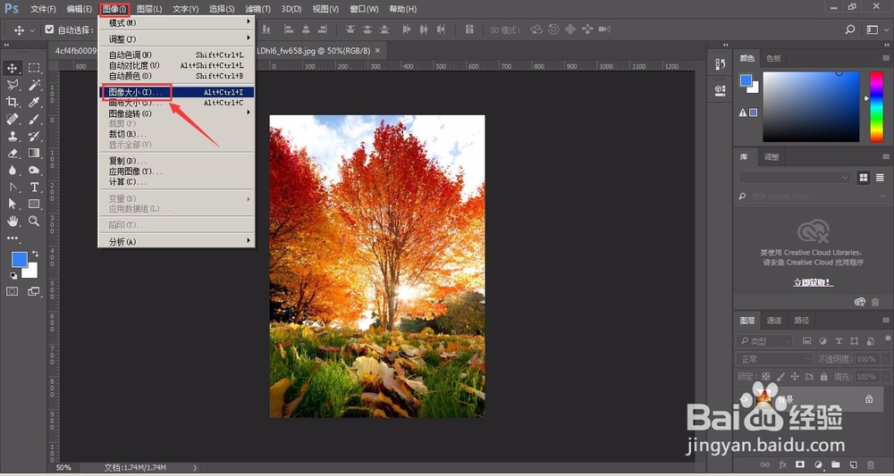Select the Spot Healing Brush tool
This screenshot has height=476, width=894.
pos(12,119)
